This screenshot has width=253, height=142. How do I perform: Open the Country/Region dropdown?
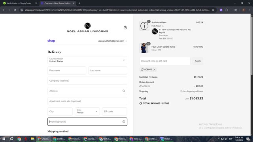(x=87, y=60)
